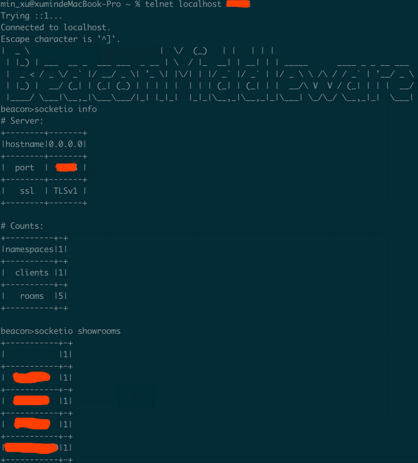Click the 'Trying ::1...' output line

pos(31,16)
